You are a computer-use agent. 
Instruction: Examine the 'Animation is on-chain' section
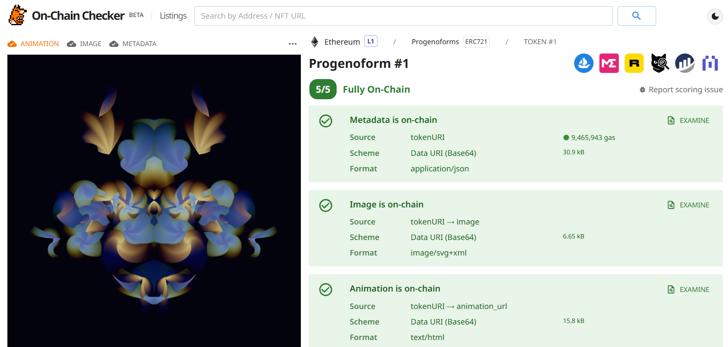click(688, 290)
